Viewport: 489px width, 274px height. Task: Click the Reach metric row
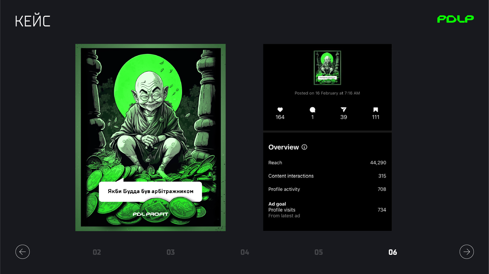point(327,163)
